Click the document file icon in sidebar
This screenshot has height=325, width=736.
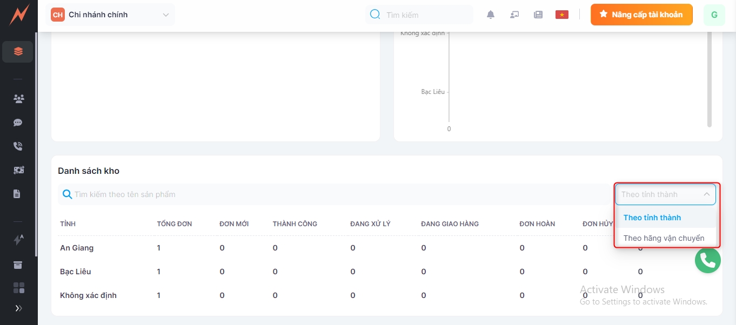[x=18, y=194]
